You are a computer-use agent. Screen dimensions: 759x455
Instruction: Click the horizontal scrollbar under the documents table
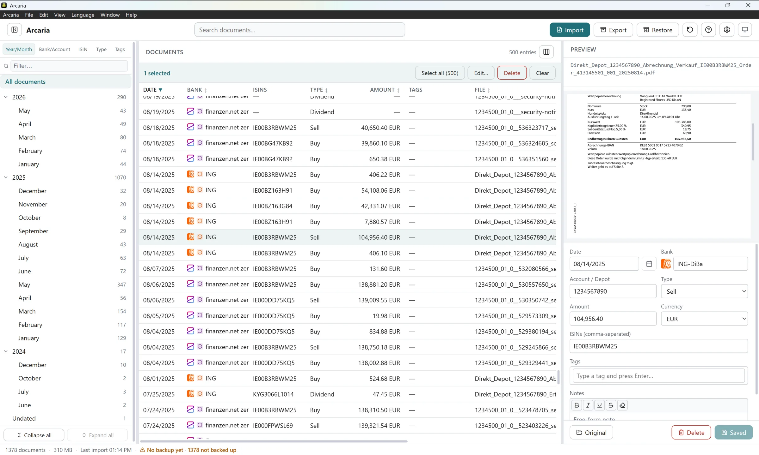click(274, 441)
